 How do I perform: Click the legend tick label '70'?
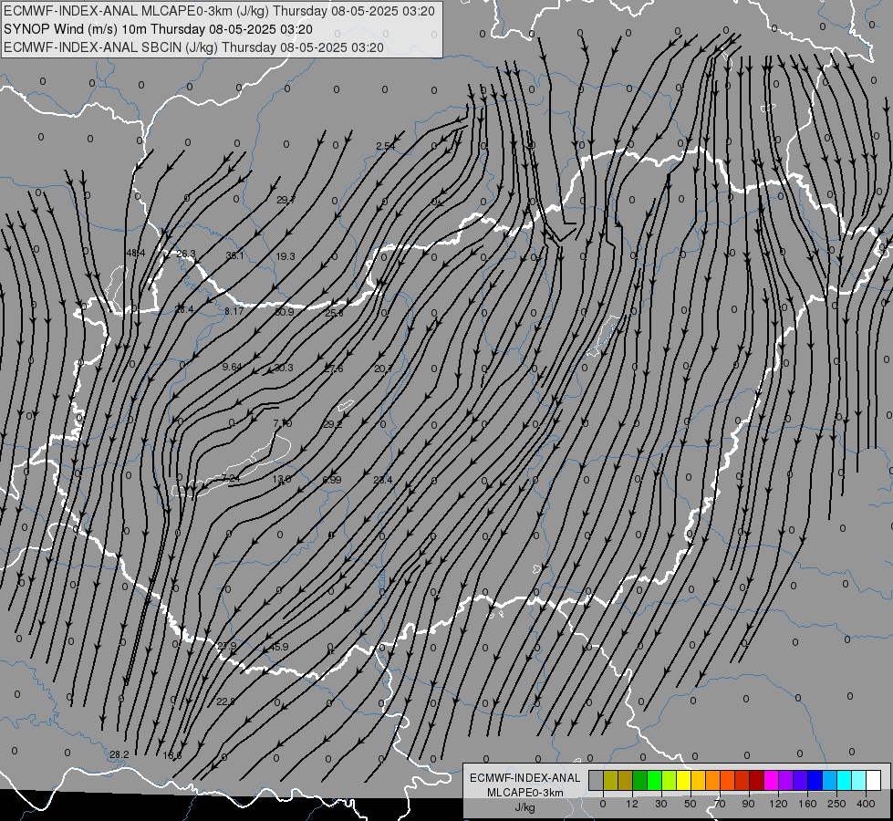pos(720,804)
